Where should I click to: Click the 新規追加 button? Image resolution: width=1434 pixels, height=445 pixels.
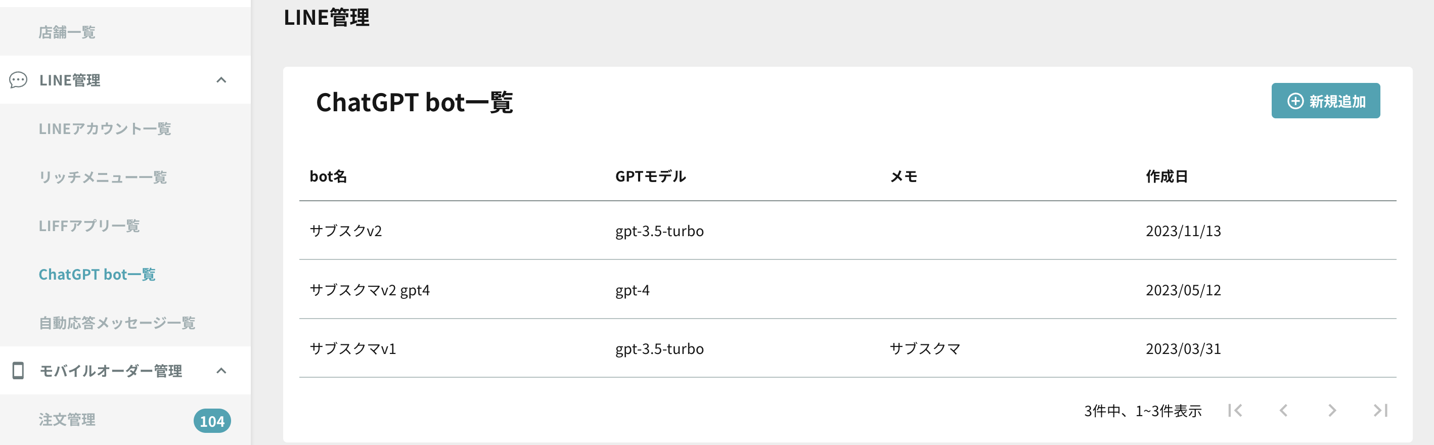point(1325,101)
